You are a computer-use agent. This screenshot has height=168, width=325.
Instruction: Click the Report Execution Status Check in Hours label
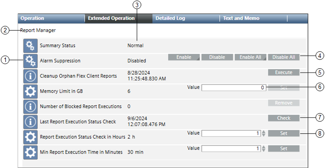coord(83,137)
